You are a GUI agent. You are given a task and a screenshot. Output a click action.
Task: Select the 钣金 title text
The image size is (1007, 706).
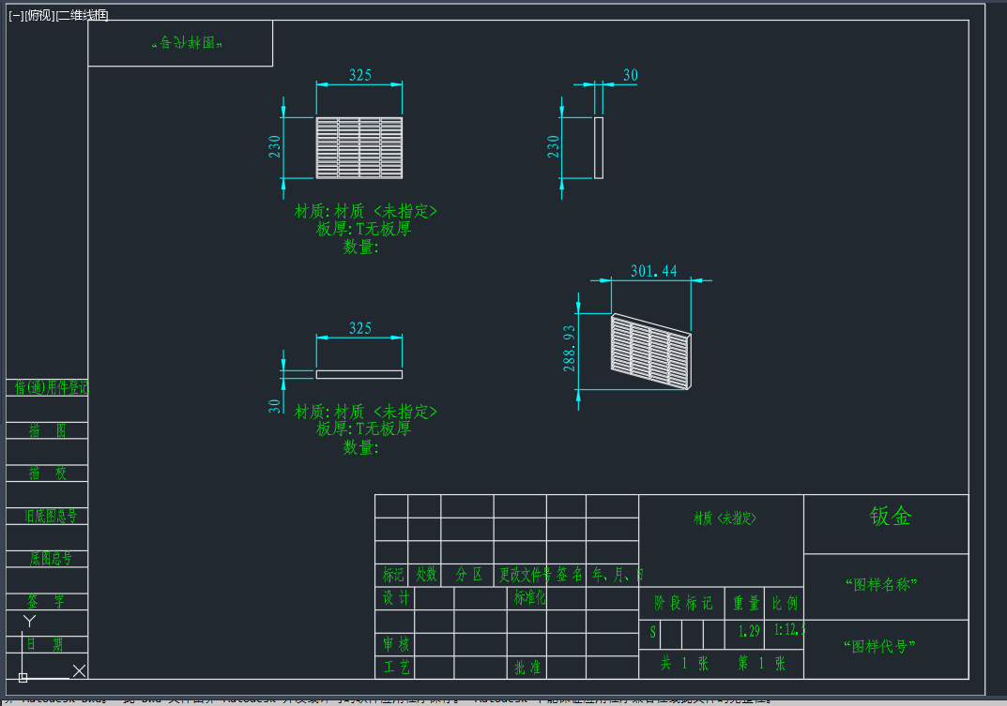click(891, 516)
